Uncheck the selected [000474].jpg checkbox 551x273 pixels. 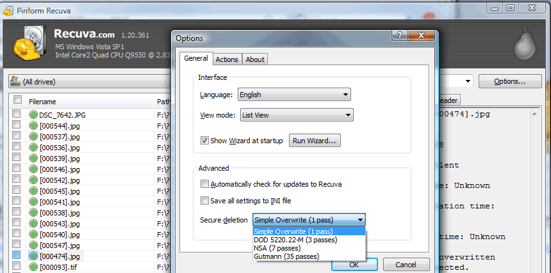16,255
